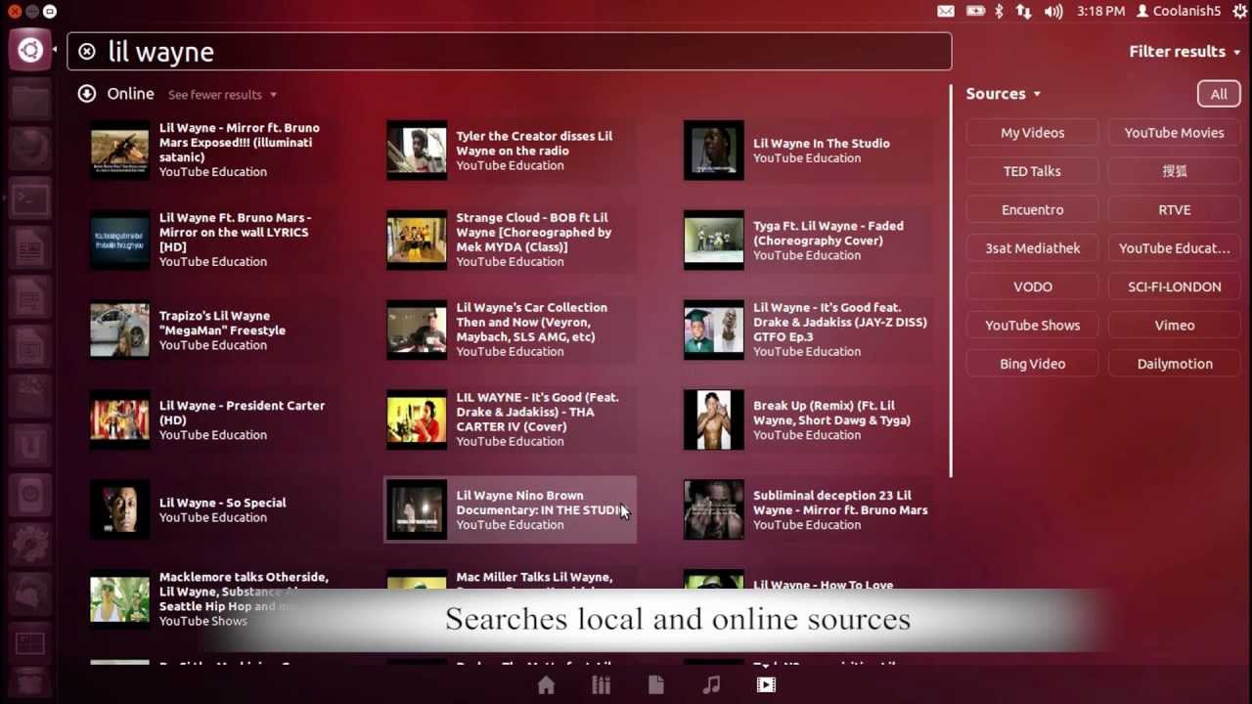This screenshot has height=704, width=1252.
Task: Open the Workspace Switcher in launcher
Action: 30,643
